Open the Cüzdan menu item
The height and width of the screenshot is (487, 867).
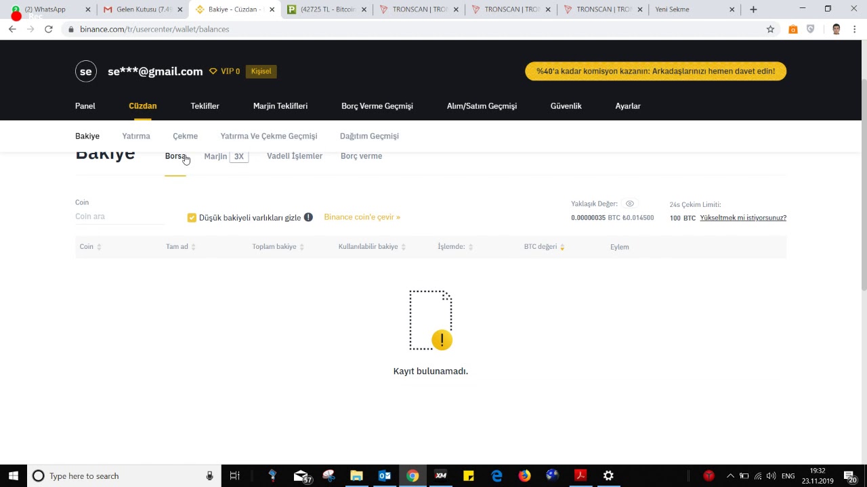click(143, 106)
